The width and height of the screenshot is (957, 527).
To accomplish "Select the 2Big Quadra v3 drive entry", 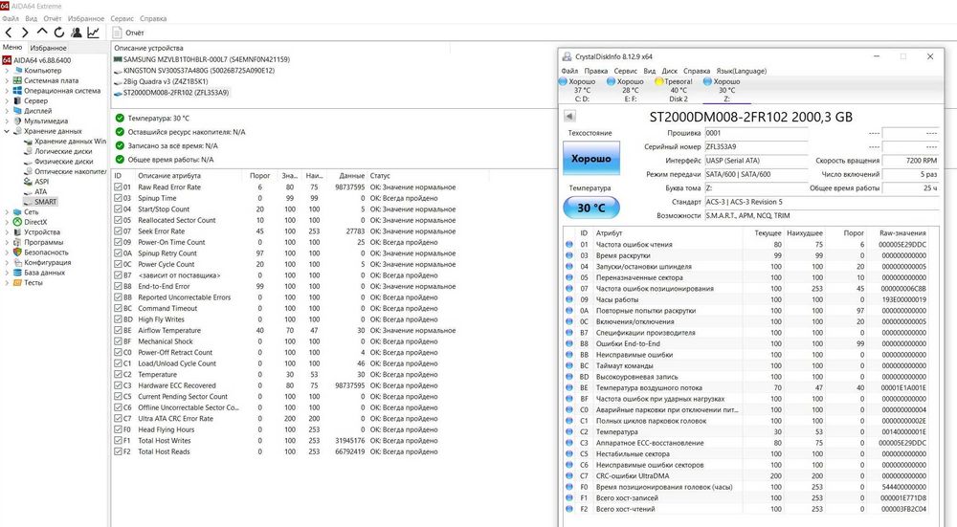I will coord(161,81).
